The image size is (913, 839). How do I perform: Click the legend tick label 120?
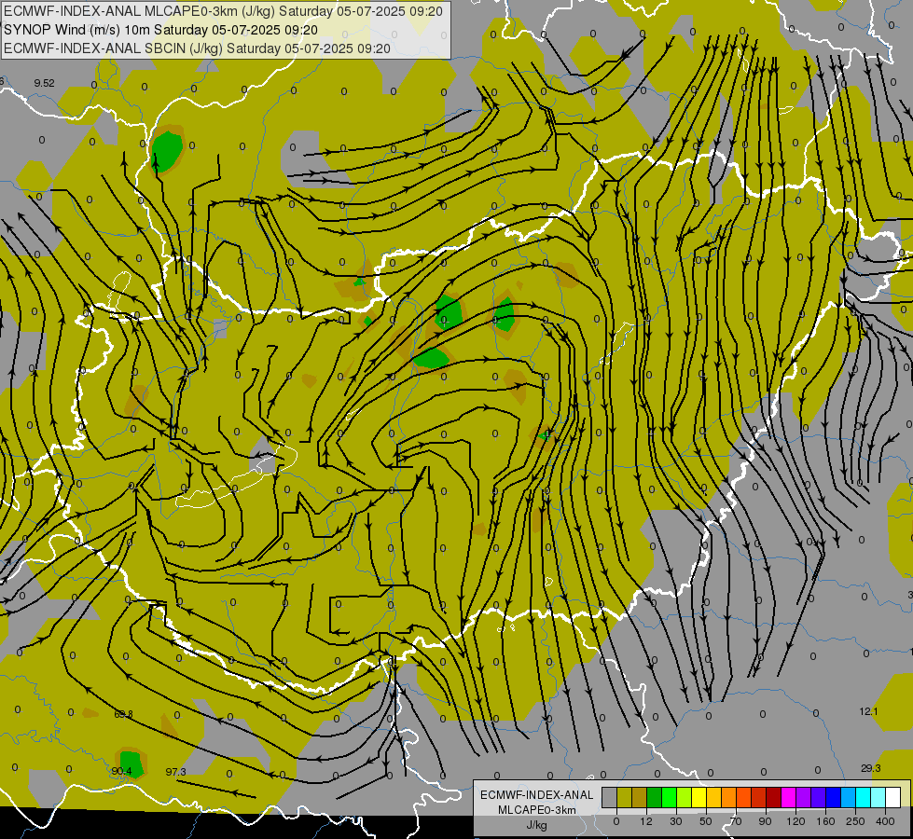coord(795,821)
